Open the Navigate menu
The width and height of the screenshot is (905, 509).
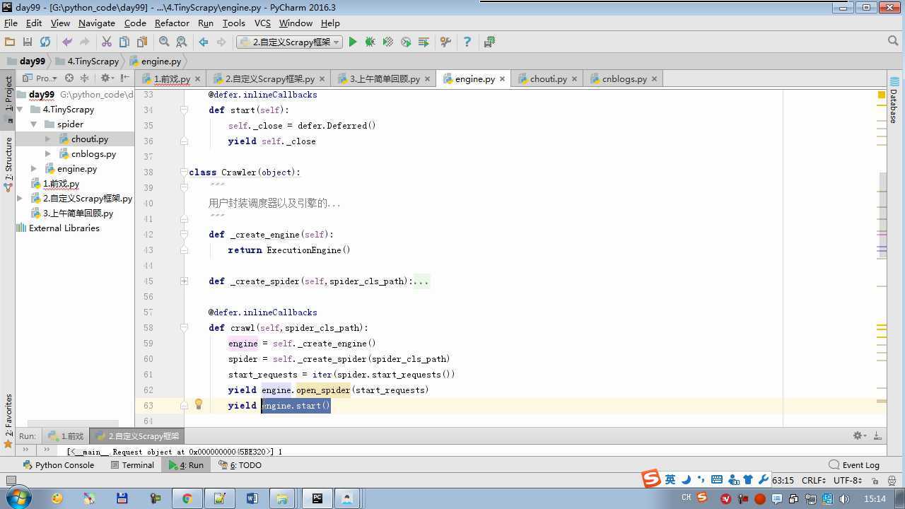[97, 23]
